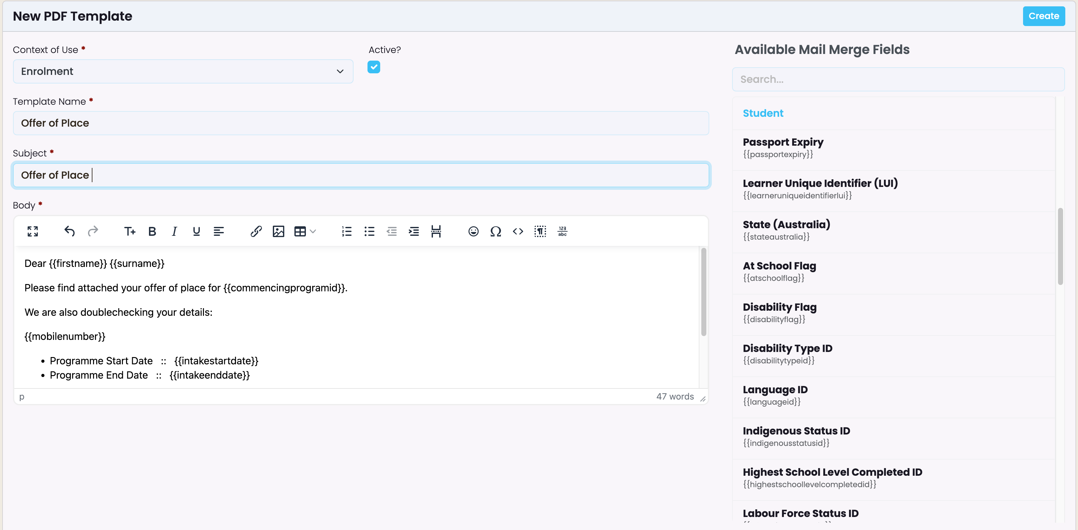Insert an image into the body
The image size is (1078, 530).
(278, 231)
